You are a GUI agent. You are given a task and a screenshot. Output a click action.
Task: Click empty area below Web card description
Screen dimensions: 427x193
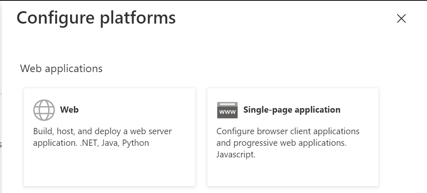coord(109,168)
